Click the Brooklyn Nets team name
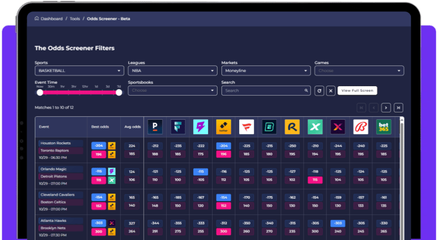 tap(53, 228)
